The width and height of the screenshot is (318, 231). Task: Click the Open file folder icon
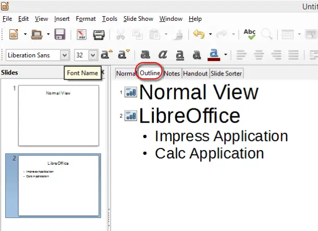pos(36,34)
